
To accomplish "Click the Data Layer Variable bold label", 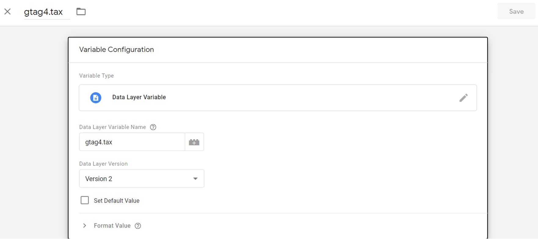I will tap(139, 97).
